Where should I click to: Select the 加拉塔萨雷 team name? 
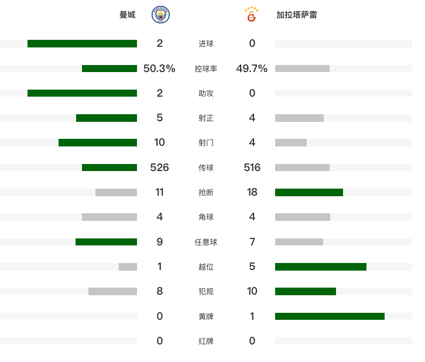click(297, 15)
